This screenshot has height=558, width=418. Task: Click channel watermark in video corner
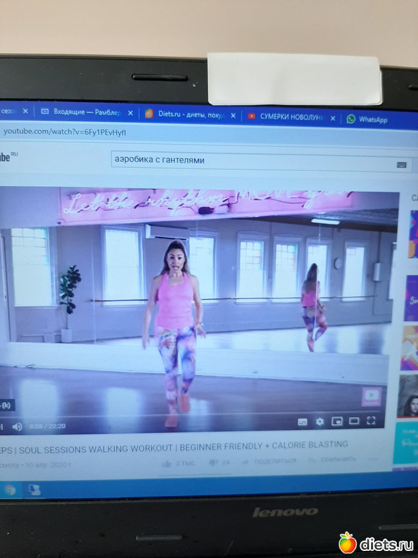click(x=371, y=396)
